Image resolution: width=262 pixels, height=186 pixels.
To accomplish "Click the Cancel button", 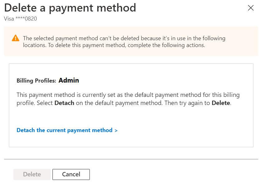I will (x=71, y=174).
